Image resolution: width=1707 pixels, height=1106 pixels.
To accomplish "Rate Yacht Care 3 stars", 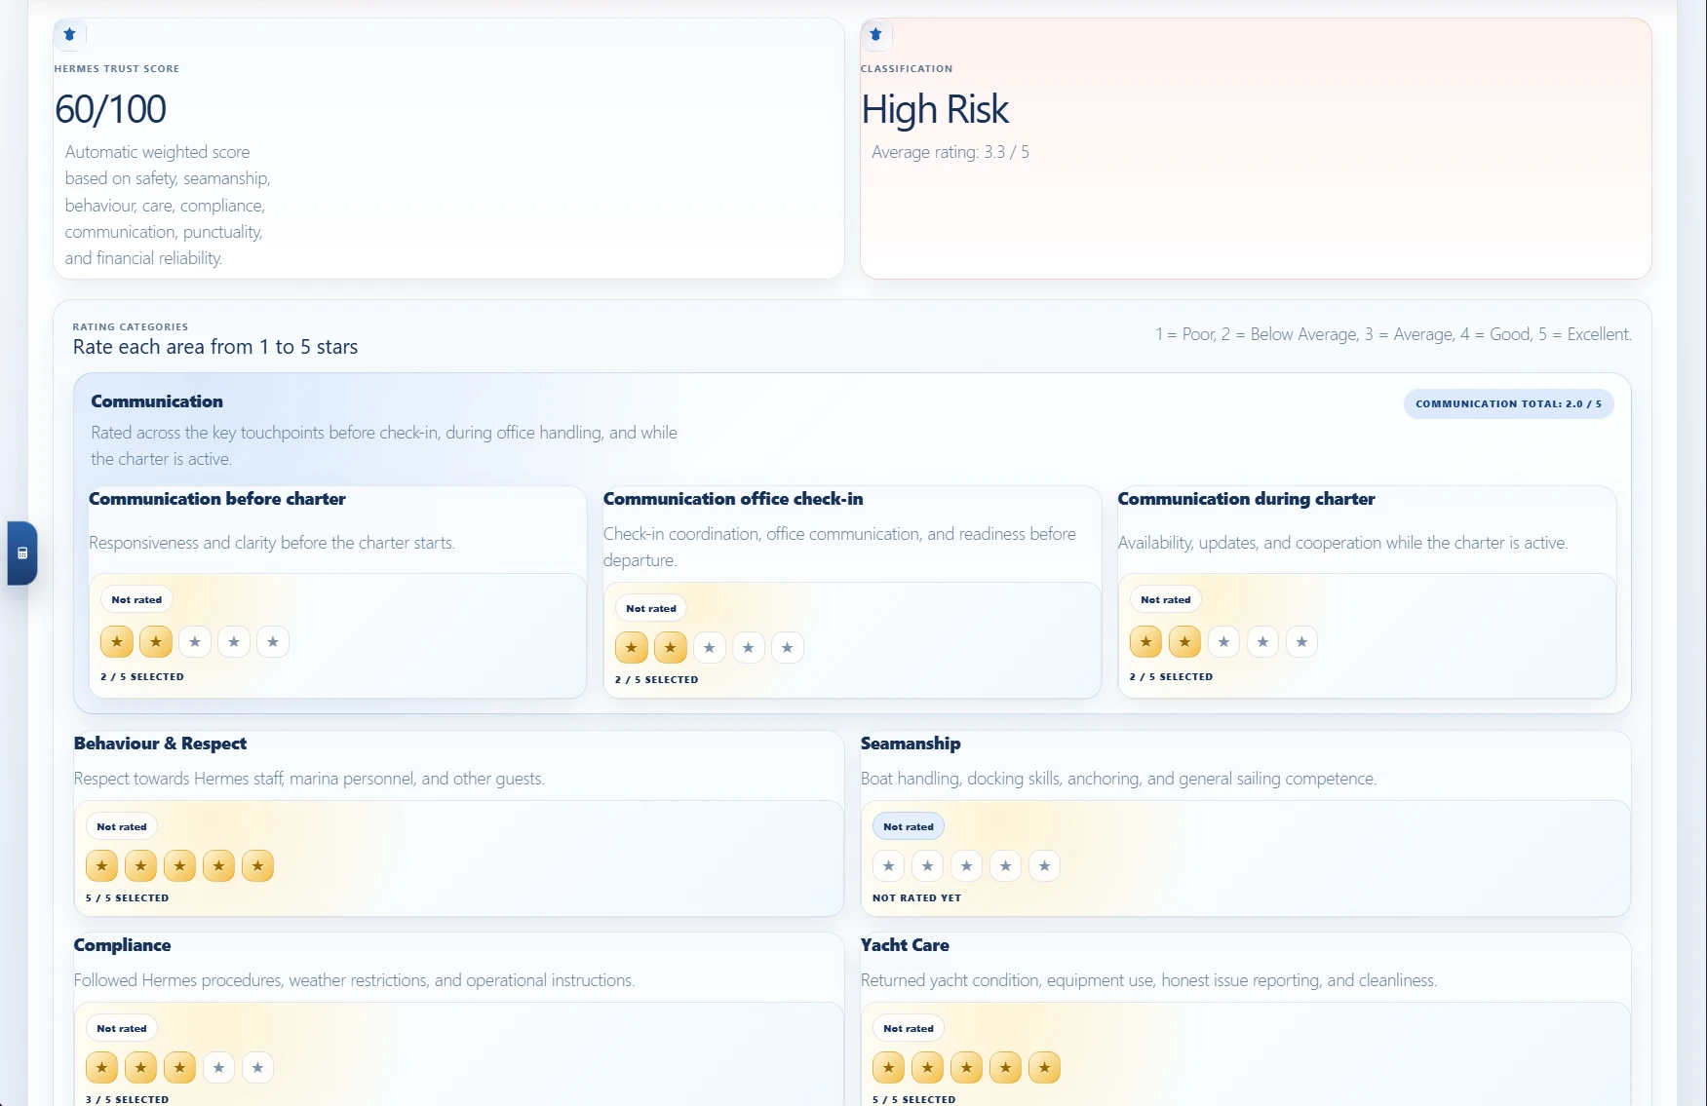I will [967, 1068].
